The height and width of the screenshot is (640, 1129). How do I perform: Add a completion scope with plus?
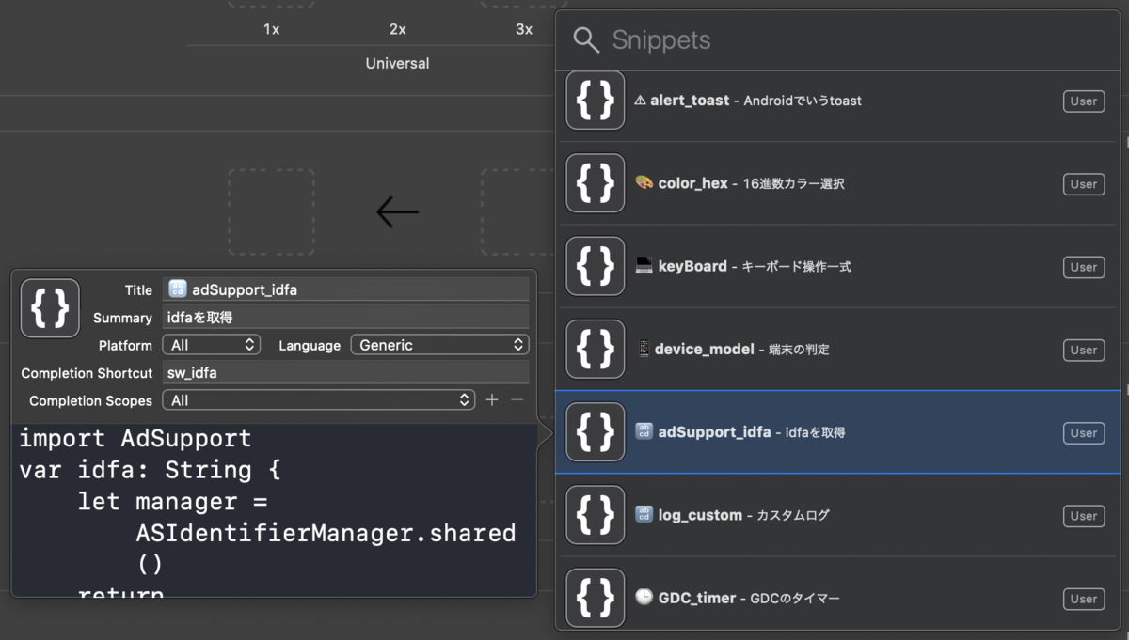click(x=492, y=400)
